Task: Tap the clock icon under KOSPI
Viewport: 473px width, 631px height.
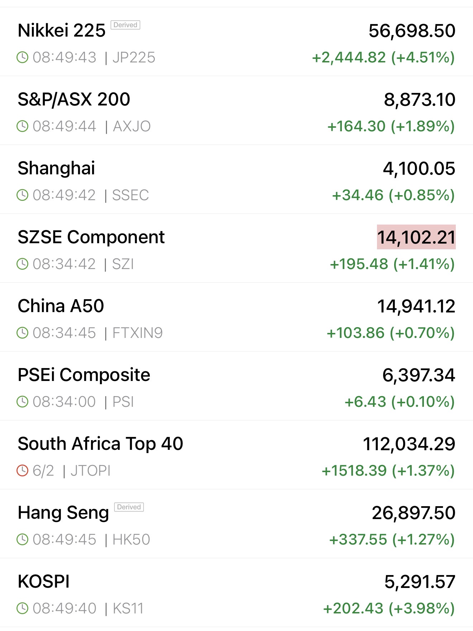Action: [22, 608]
